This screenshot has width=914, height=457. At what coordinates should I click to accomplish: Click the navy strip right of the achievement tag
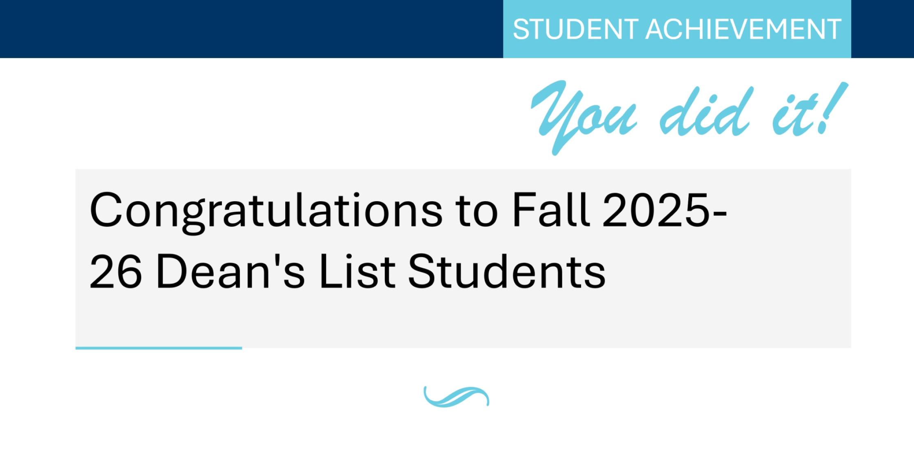[x=882, y=29]
